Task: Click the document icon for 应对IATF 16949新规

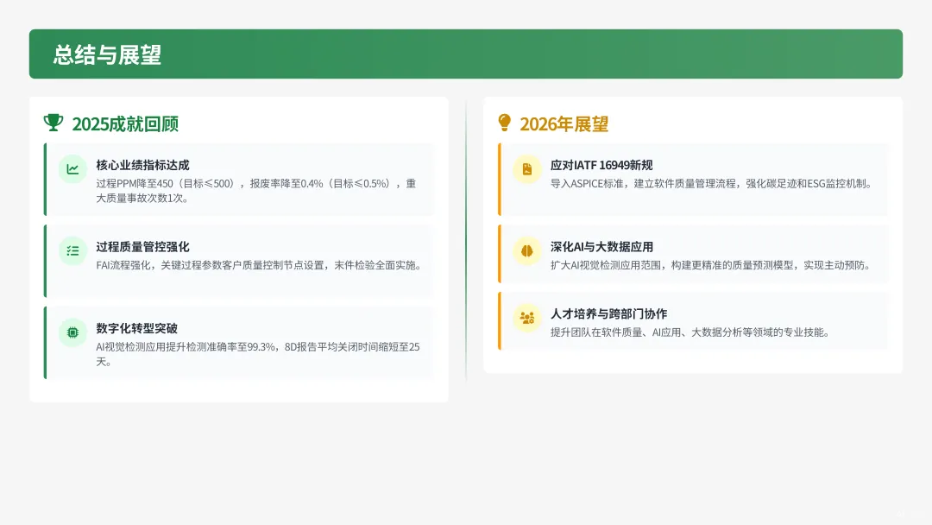Action: click(527, 169)
